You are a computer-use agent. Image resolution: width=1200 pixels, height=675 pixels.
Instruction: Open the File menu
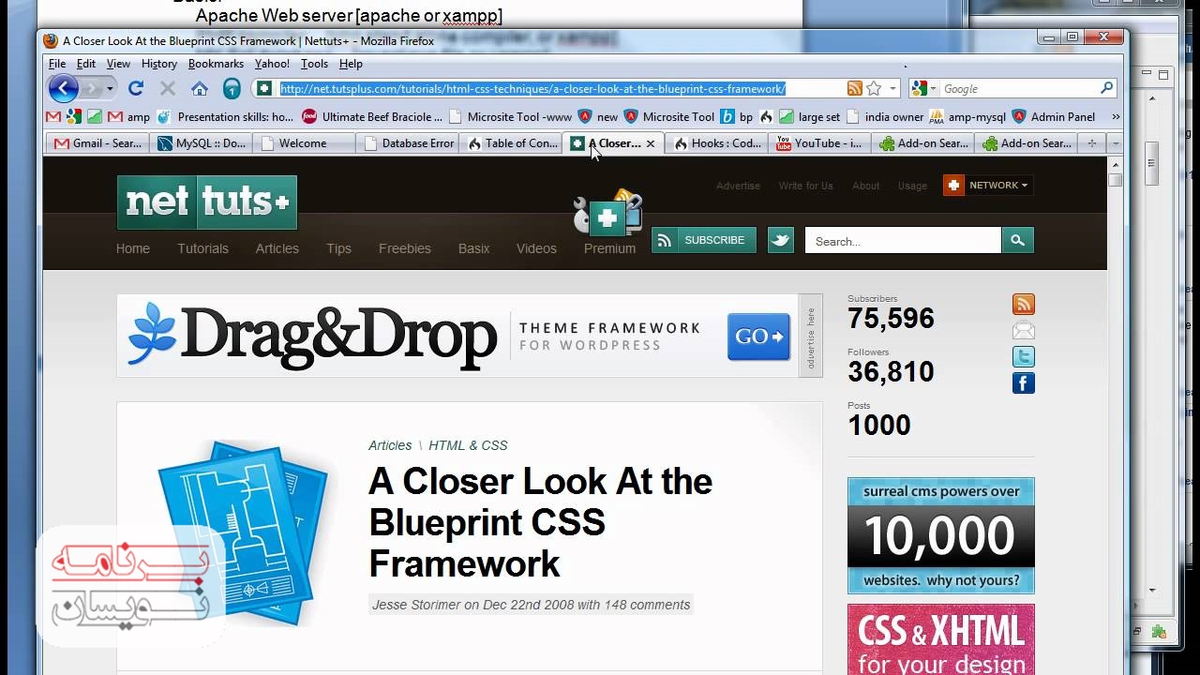tap(57, 64)
